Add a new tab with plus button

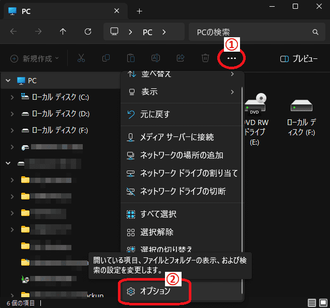(139, 11)
